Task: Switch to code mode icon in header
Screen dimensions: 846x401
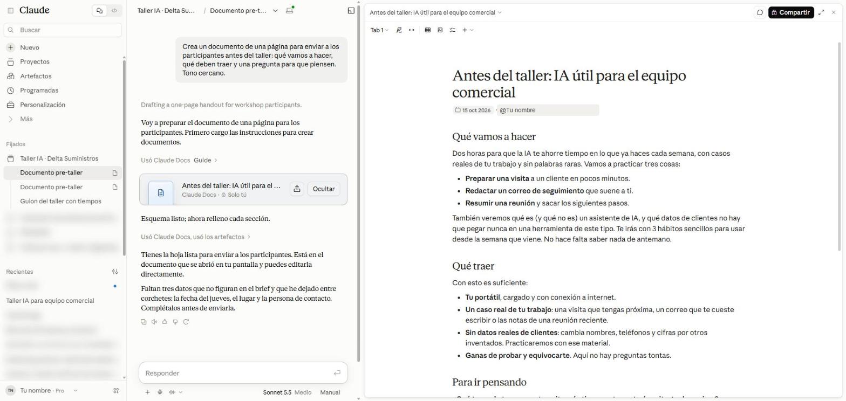Action: point(114,10)
